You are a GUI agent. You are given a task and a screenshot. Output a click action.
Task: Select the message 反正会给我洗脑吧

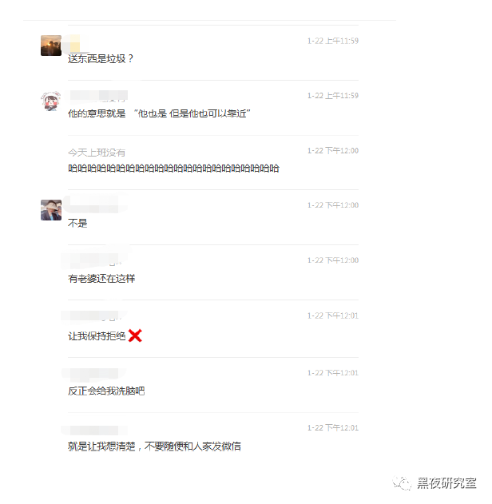point(106,391)
